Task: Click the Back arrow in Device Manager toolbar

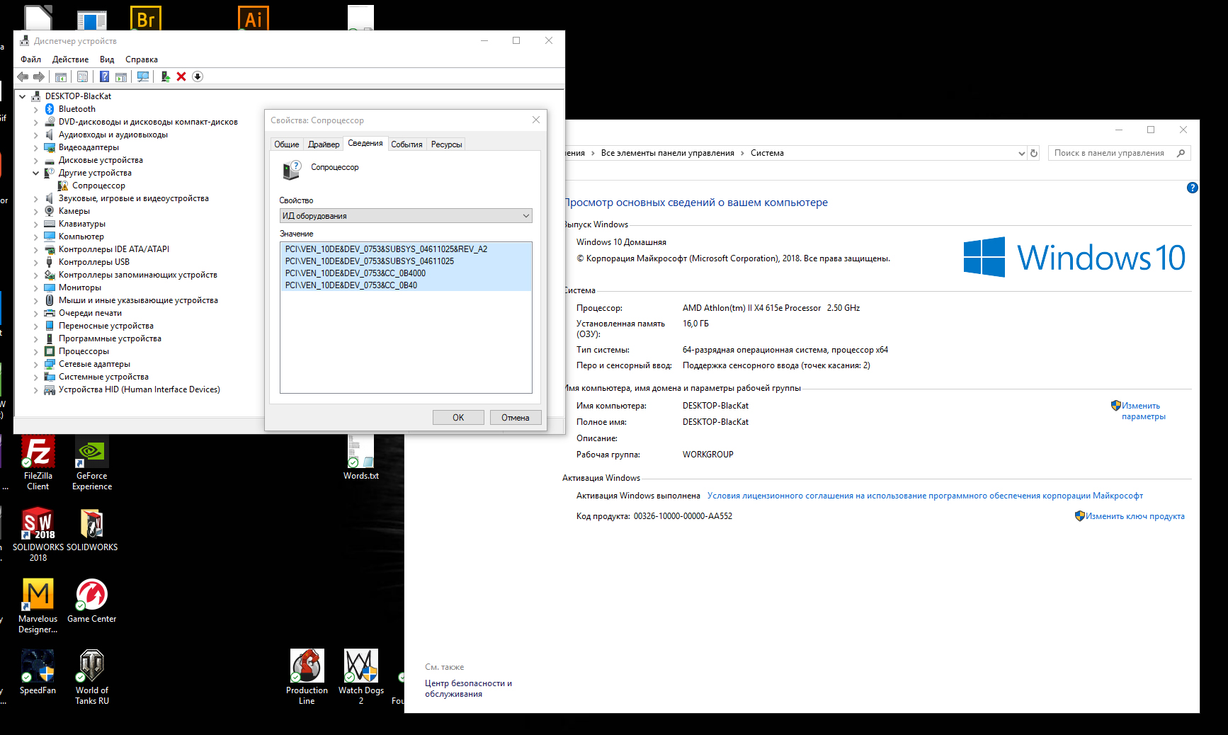Action: pos(23,76)
